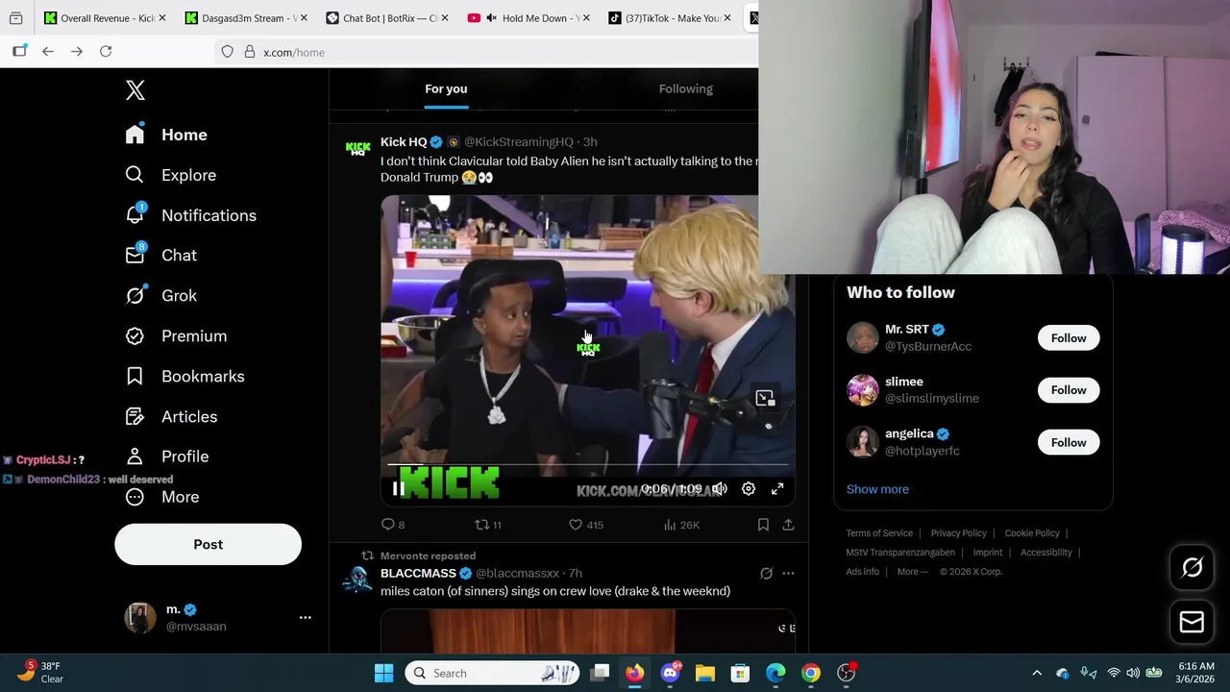Viewport: 1230px width, 692px height.
Task: Seek on the Kick video progress bar
Action: (x=587, y=465)
